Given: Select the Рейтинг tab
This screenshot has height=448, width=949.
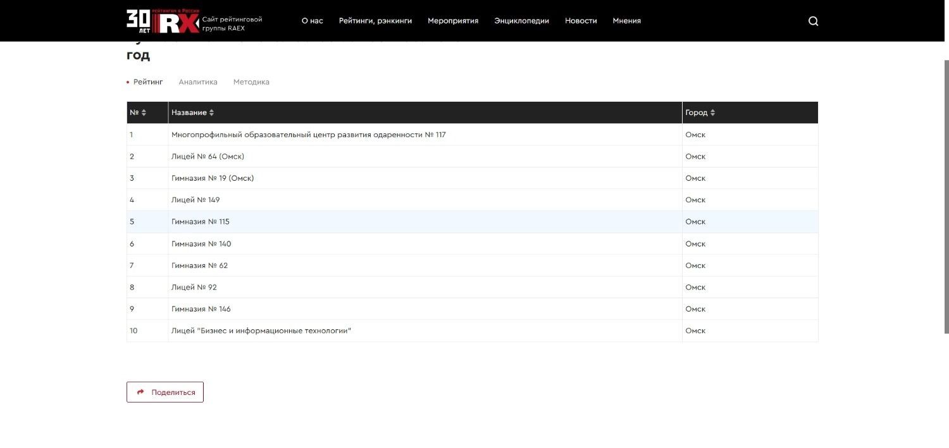Looking at the screenshot, I should 147,82.
